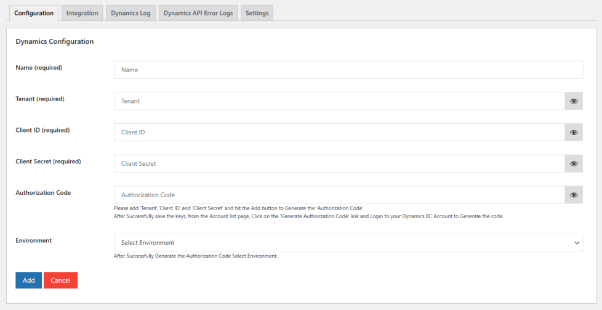This screenshot has height=310, width=602.
Task: Select the Configuration tab
Action: (34, 13)
